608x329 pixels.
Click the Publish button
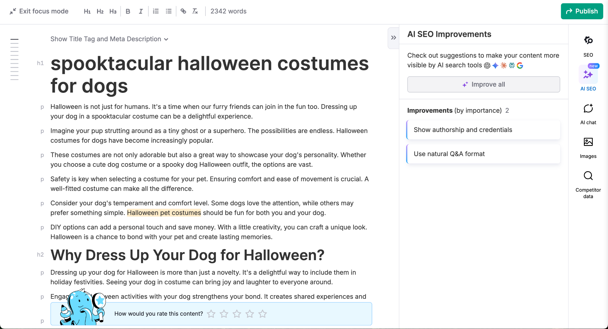tap(582, 11)
